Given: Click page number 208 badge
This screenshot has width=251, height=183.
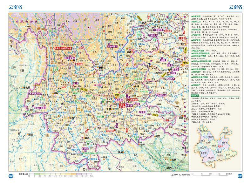Looking at the screenshot, I should tap(11, 176).
